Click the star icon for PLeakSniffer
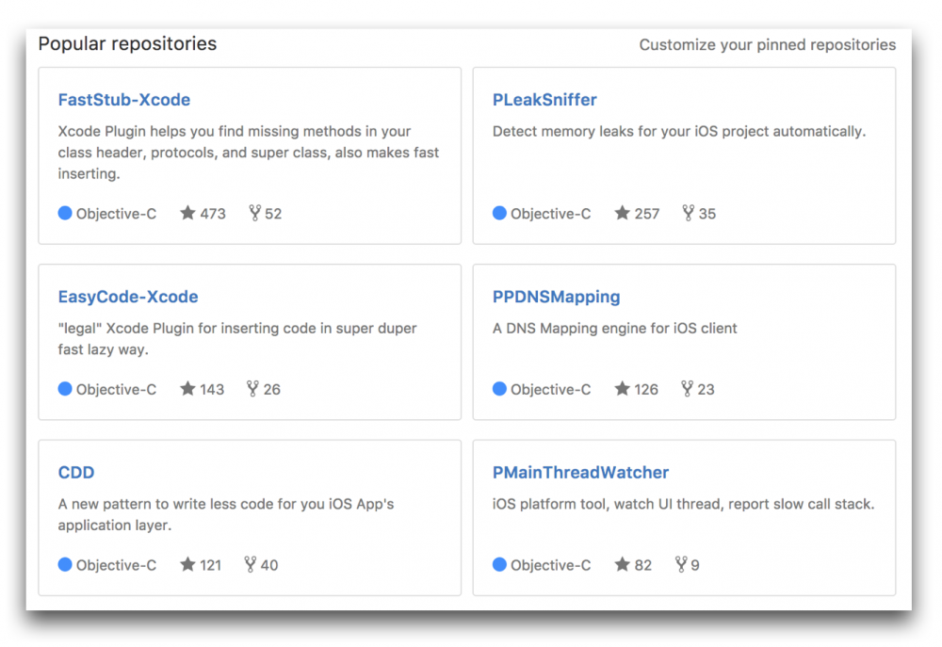This screenshot has height=647, width=942. point(623,213)
